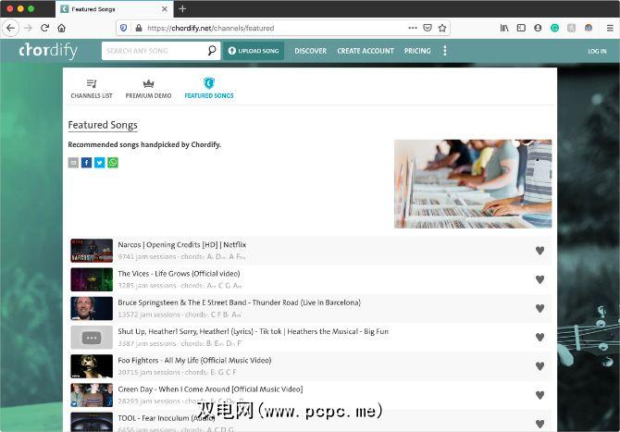Viewport: 620px width, 432px height.
Task: Favorite the Narcos Opening Credits song heart
Action: (x=539, y=251)
